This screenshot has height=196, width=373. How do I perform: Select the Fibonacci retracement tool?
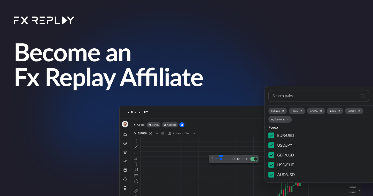[136, 152]
